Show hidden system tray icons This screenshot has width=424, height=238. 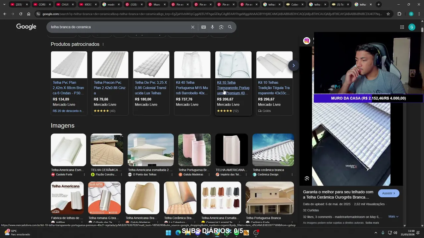[376, 233]
